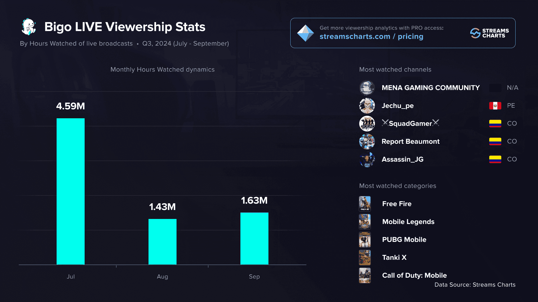Click the SquadGamer channel avatar
The image size is (538, 302).
(x=367, y=124)
